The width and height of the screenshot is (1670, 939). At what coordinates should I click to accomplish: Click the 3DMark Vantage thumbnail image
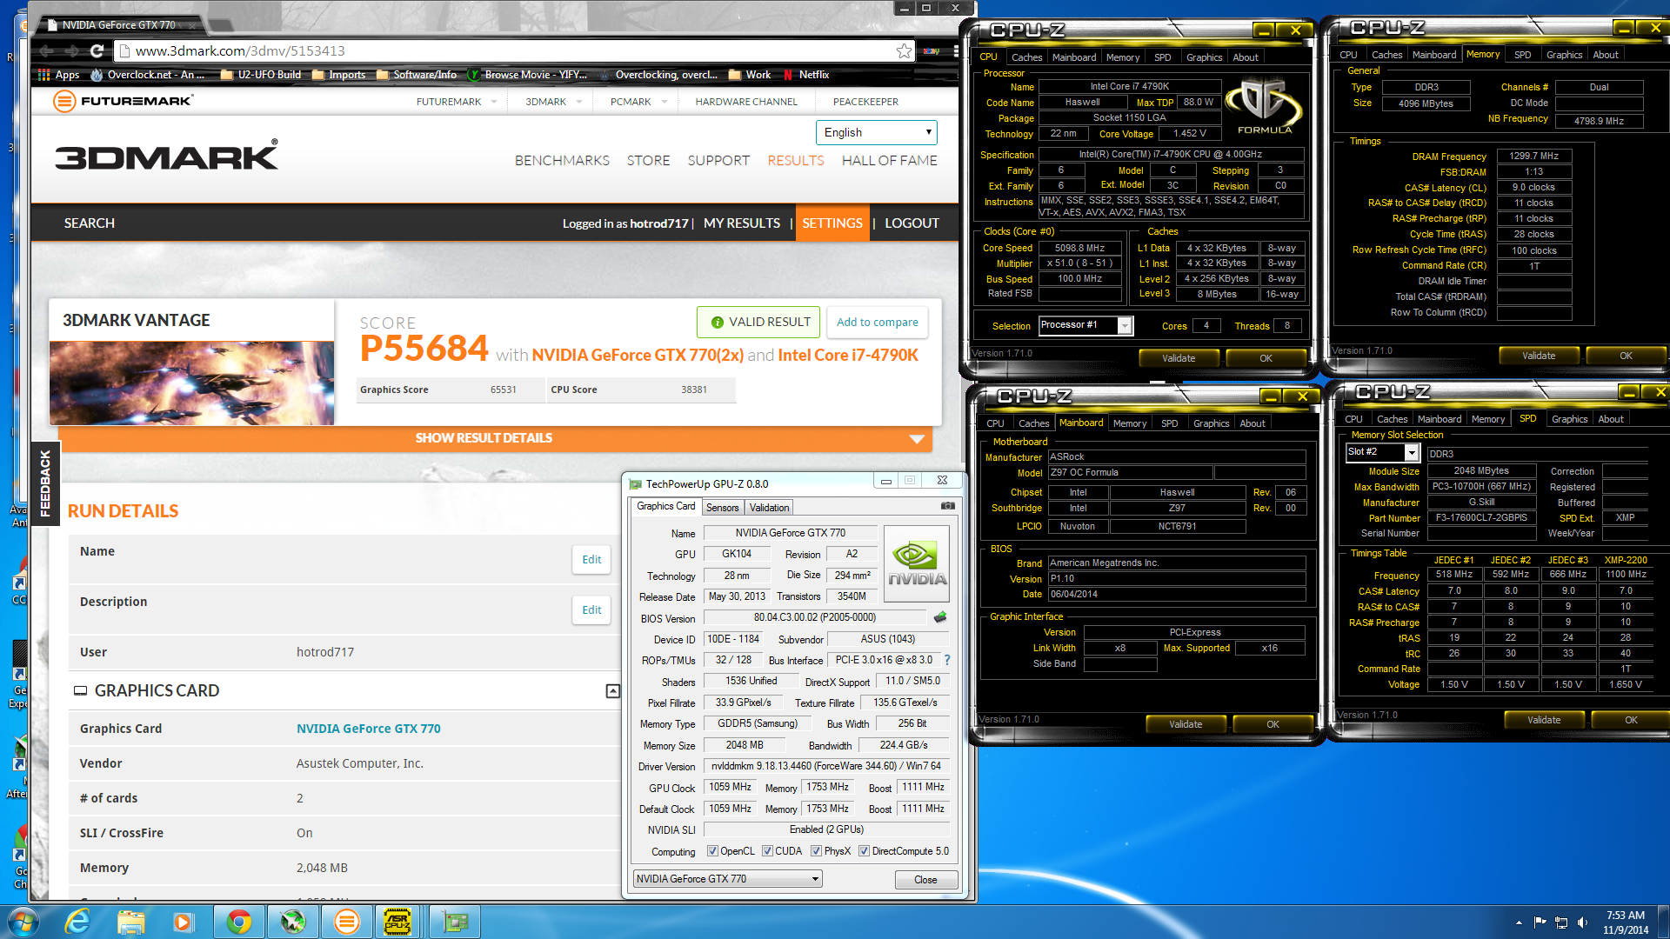click(191, 383)
